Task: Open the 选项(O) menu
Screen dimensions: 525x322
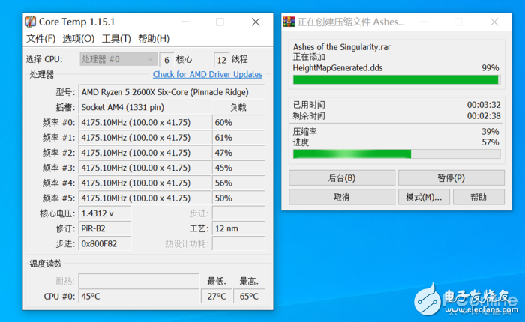Action: (78, 39)
